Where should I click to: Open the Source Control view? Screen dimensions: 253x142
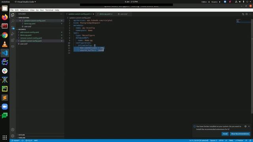[x=13, y=28]
